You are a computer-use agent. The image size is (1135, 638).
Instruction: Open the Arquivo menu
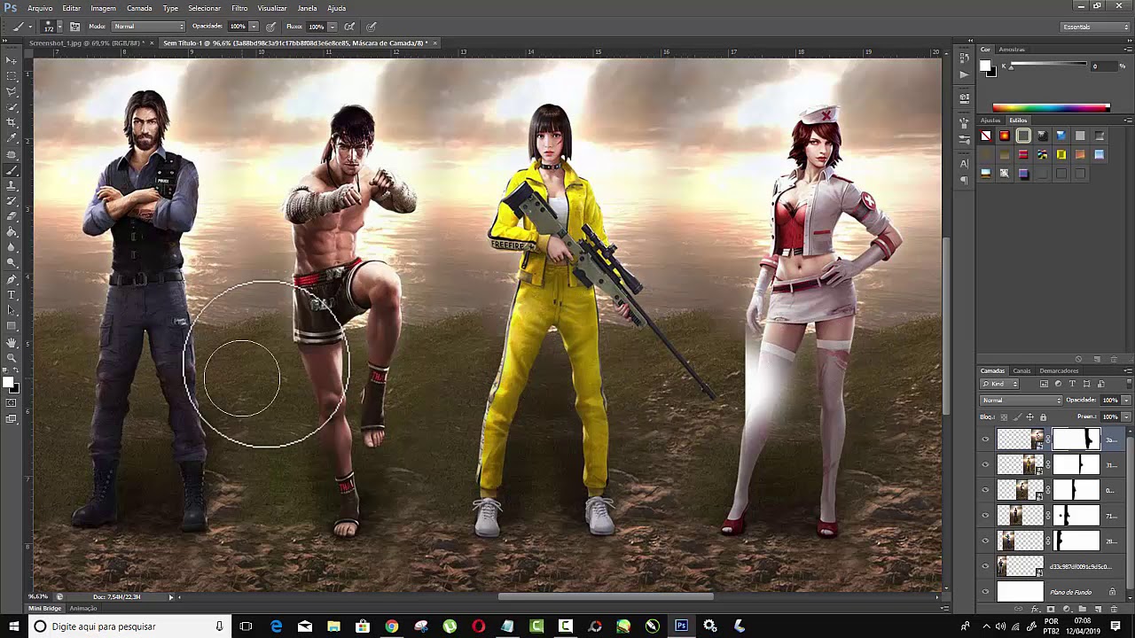tap(40, 8)
